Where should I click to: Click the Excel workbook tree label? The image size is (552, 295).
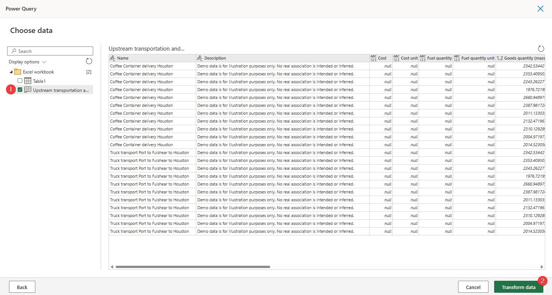(38, 72)
